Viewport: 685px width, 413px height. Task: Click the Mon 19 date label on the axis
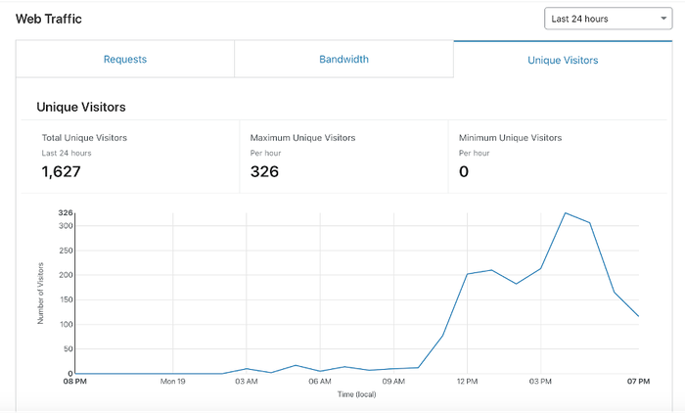173,382
